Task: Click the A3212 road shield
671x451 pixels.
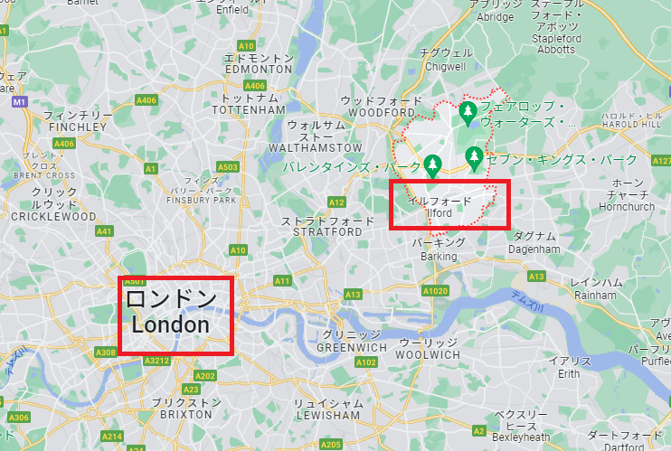Action: click(156, 361)
